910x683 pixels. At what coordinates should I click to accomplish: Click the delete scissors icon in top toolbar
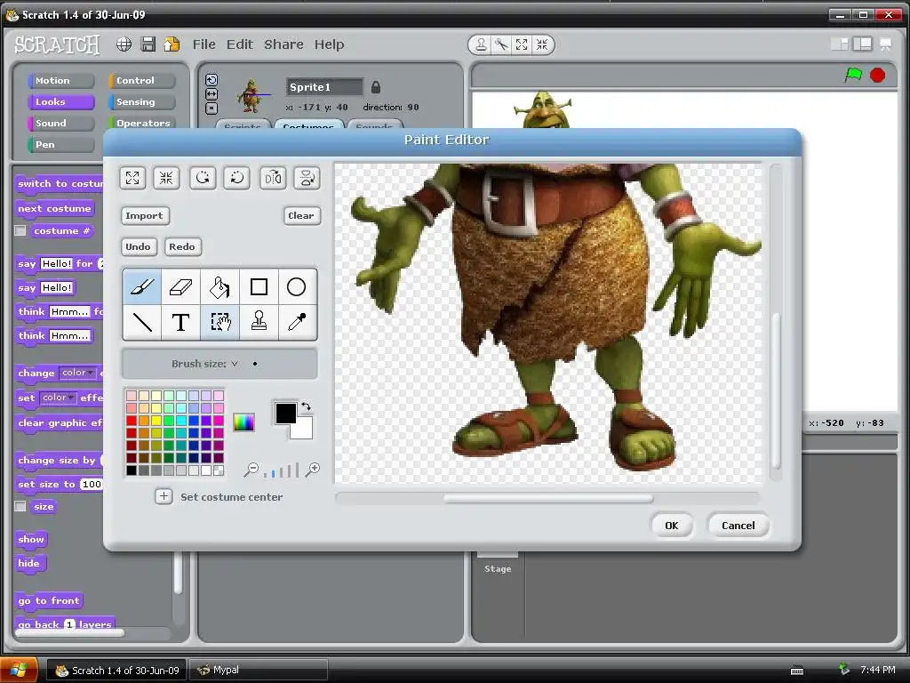click(501, 44)
